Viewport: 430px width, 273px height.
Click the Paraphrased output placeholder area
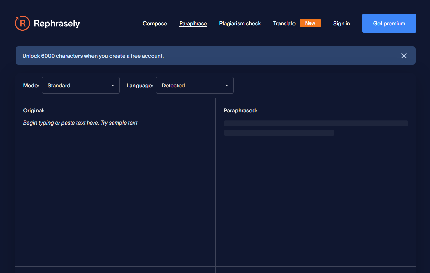click(x=316, y=128)
